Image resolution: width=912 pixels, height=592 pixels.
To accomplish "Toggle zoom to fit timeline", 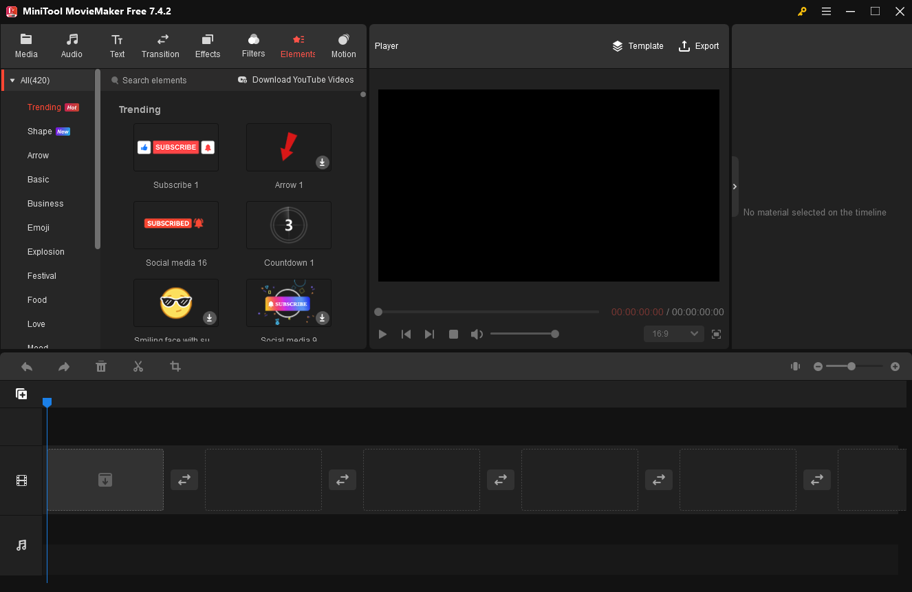I will (x=795, y=367).
